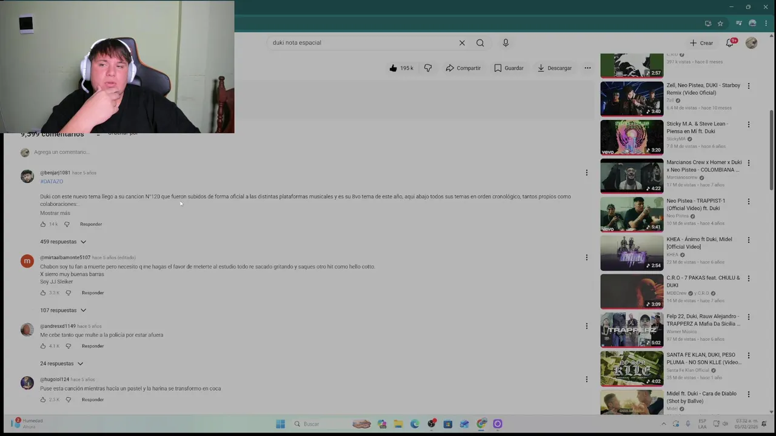Save the video with Guardar
This screenshot has height=436, width=776.
(x=509, y=68)
